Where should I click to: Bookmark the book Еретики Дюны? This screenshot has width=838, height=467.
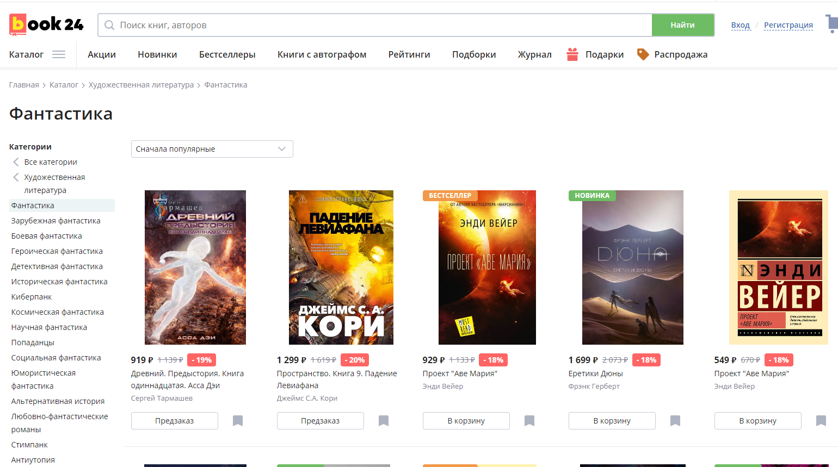[x=675, y=421]
